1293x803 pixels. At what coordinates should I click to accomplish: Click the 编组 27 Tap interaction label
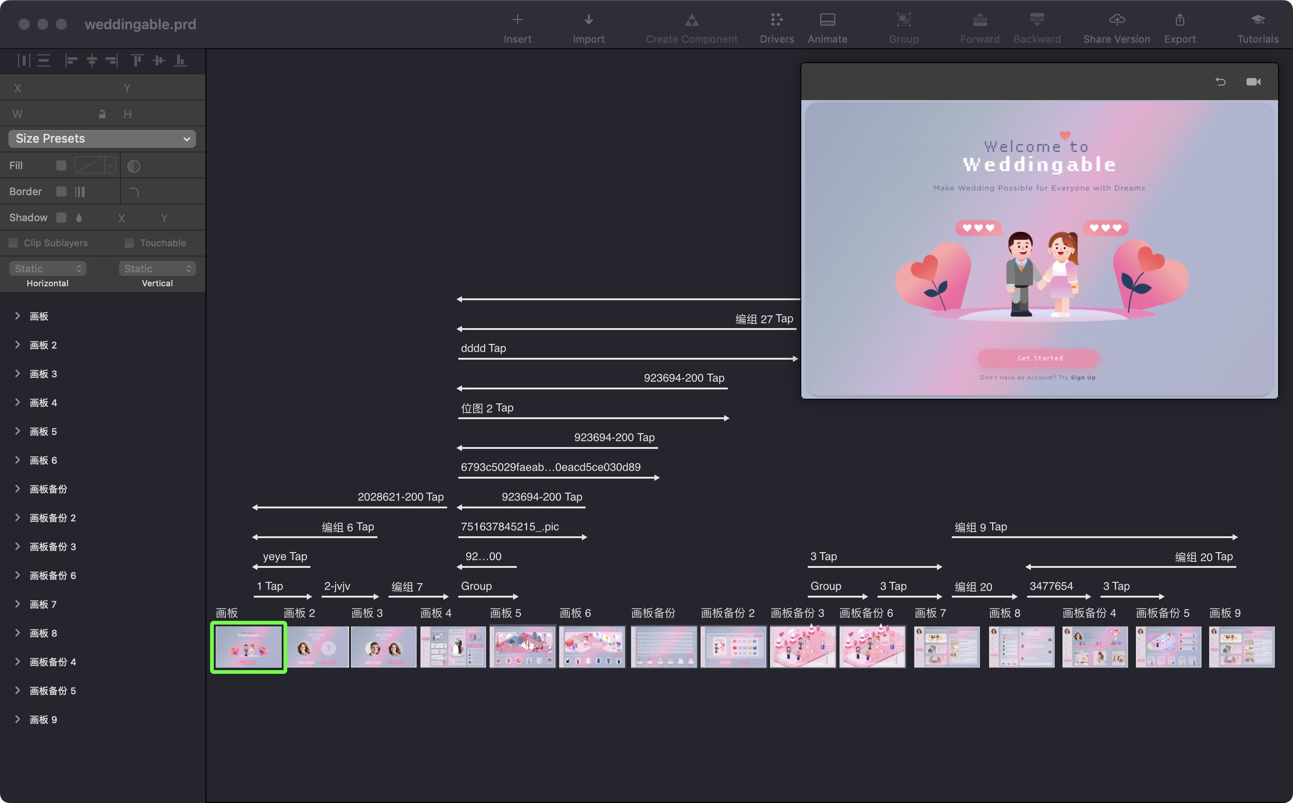[x=764, y=319]
